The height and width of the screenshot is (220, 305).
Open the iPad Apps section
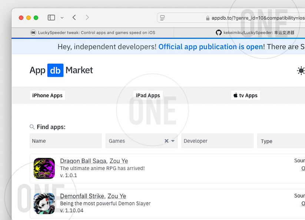[148, 96]
